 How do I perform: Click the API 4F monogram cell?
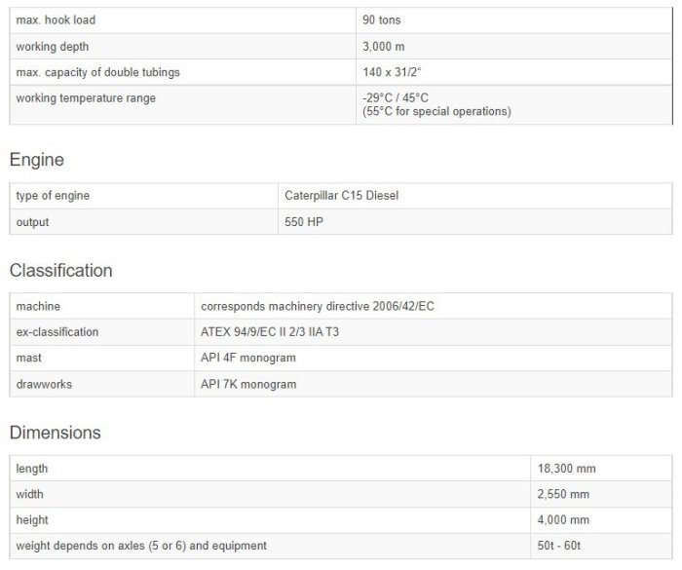pyautogui.click(x=247, y=359)
